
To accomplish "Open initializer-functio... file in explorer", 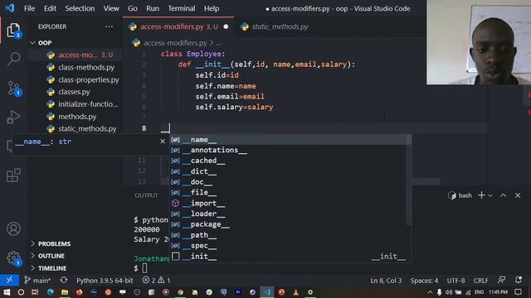I will [75, 104].
